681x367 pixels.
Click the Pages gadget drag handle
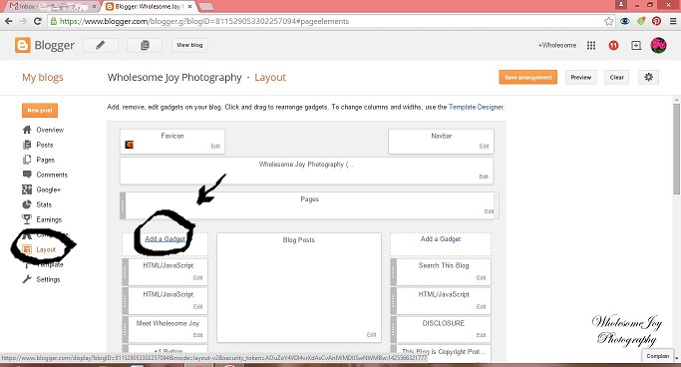tap(123, 205)
